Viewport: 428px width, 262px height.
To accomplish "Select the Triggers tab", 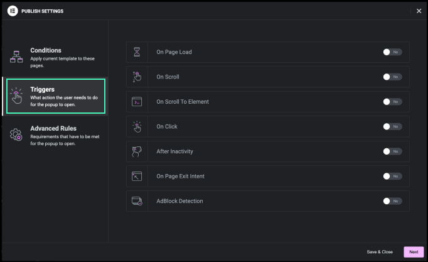I will pos(55,96).
